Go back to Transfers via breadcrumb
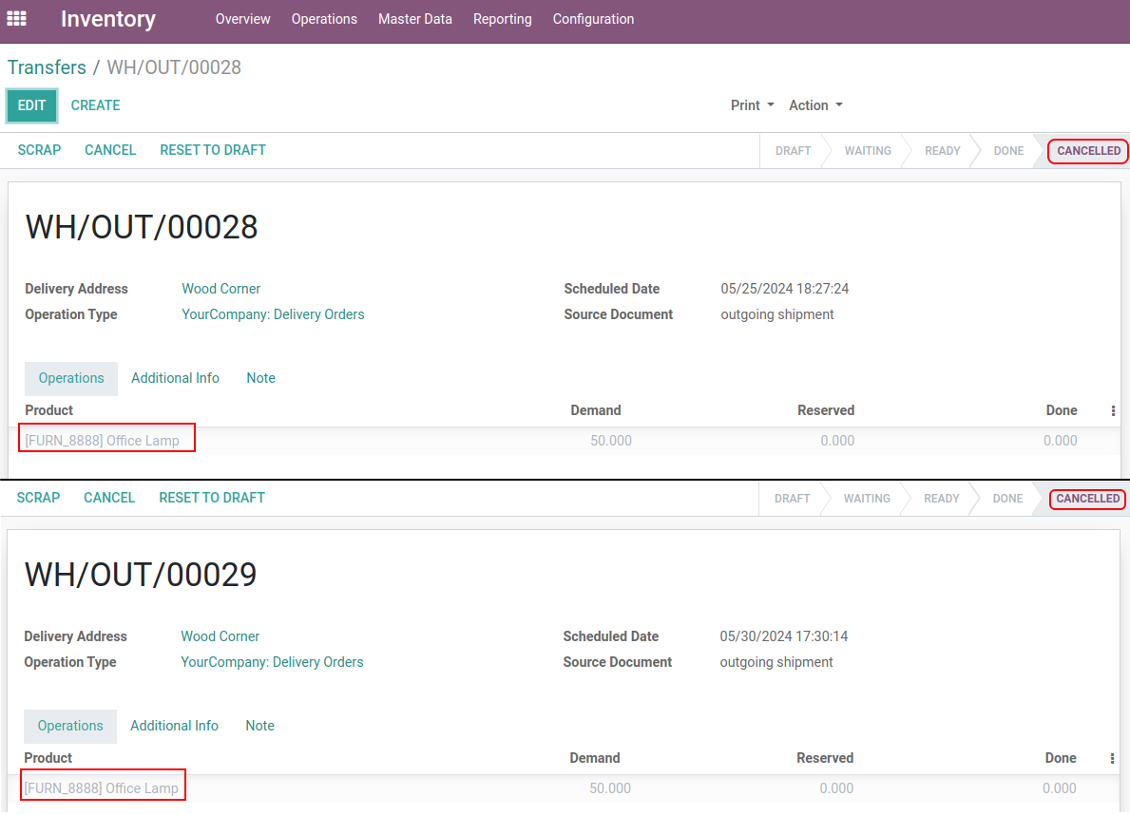1130x815 pixels. tap(47, 67)
